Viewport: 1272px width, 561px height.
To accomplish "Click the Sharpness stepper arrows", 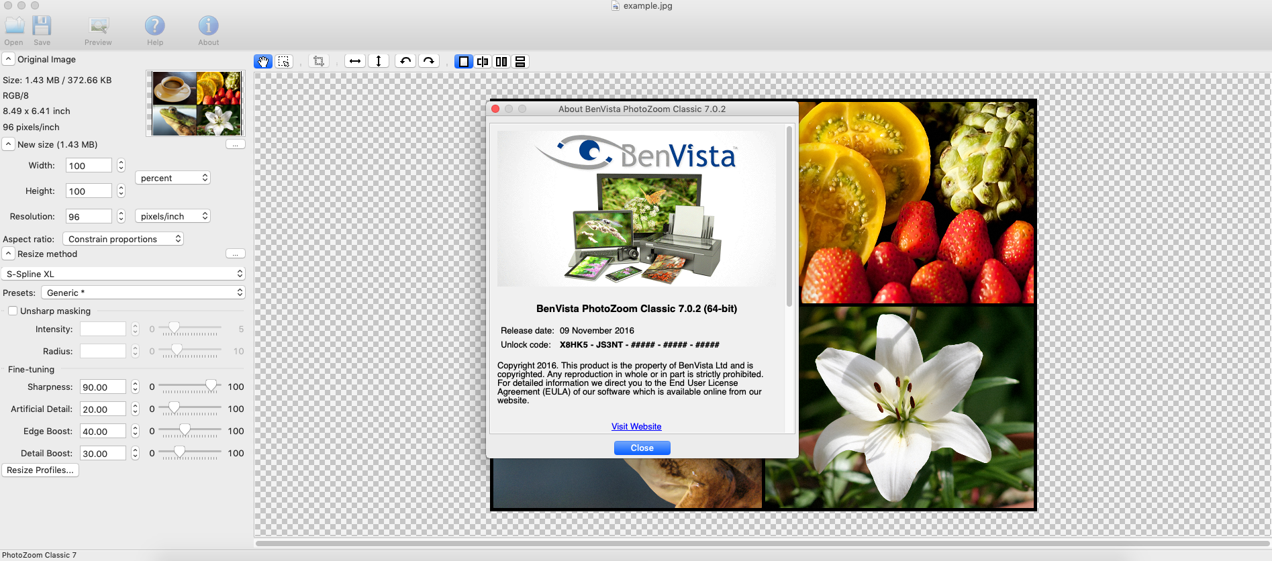I will [135, 387].
